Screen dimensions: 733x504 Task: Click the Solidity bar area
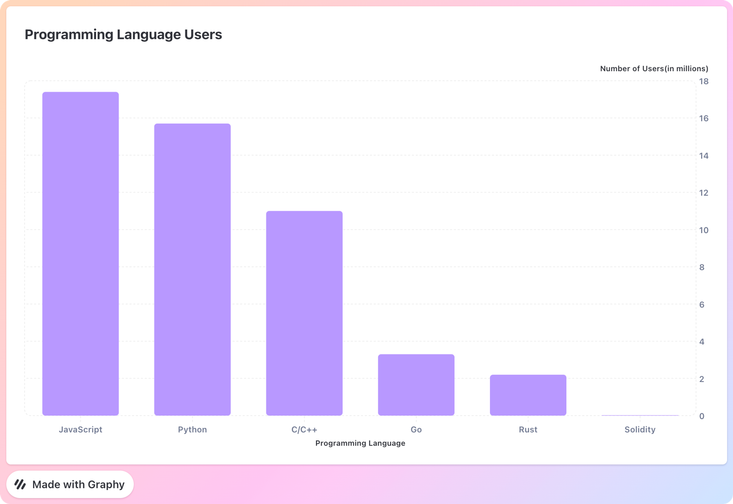click(x=640, y=416)
